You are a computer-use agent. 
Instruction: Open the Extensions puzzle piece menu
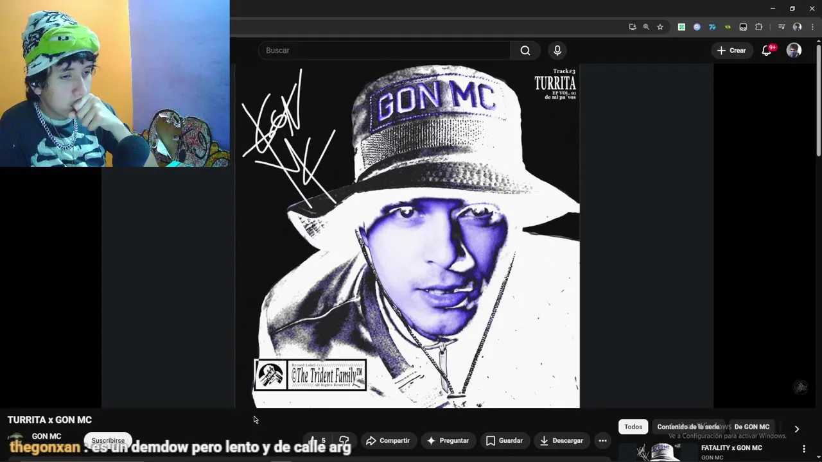click(x=758, y=27)
